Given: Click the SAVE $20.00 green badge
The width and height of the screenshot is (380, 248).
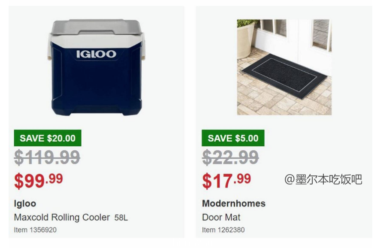Looking at the screenshot, I should [48, 138].
